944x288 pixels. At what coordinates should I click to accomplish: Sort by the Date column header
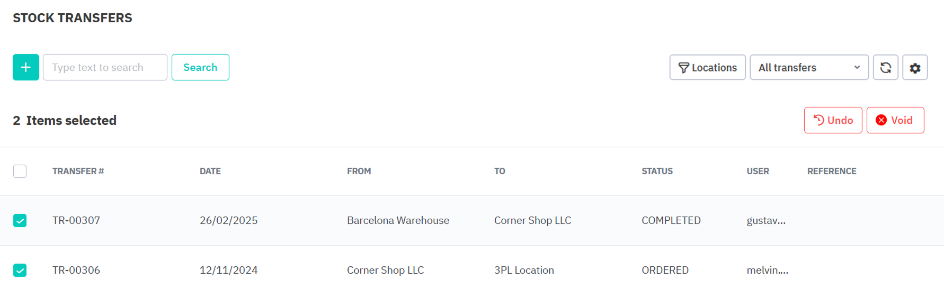(210, 171)
